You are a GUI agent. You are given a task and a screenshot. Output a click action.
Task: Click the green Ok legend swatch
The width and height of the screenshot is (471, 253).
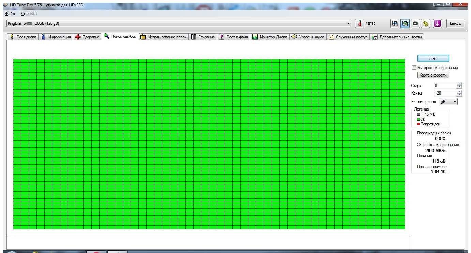(419, 119)
